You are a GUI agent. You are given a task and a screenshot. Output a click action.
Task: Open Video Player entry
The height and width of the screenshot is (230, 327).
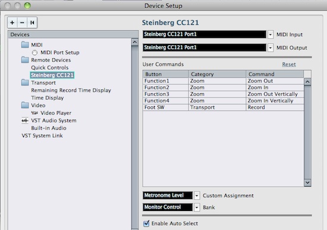click(56, 113)
